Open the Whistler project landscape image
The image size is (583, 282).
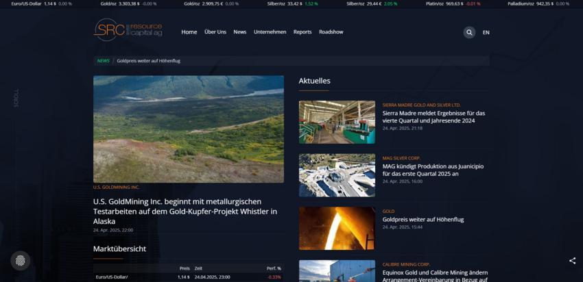click(x=189, y=129)
